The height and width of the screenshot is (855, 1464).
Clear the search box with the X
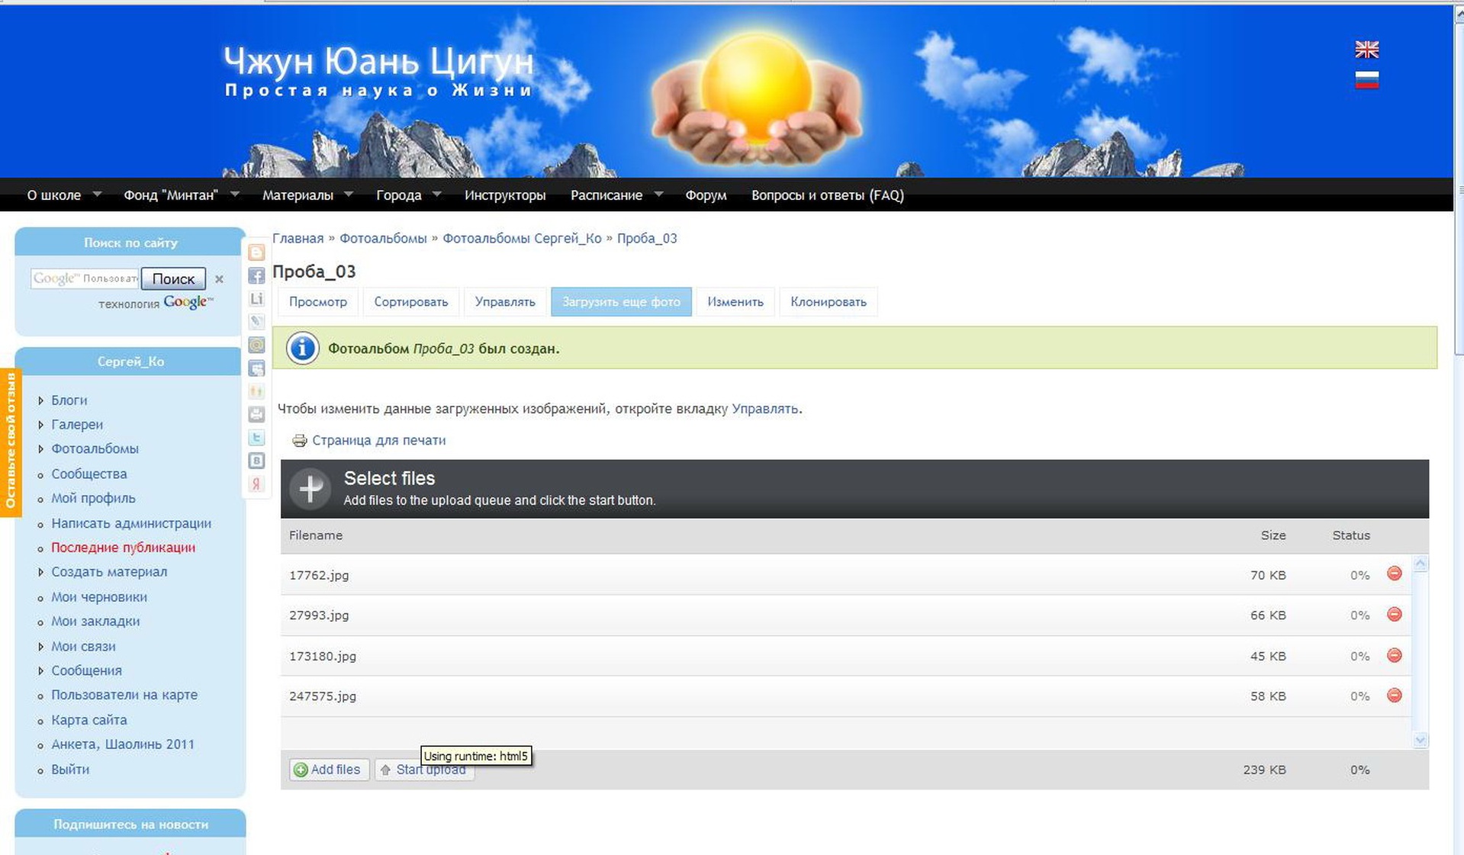[x=219, y=279]
